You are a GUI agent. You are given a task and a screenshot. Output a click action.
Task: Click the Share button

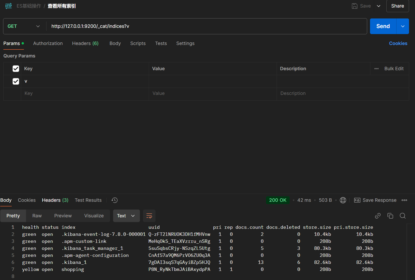click(x=397, y=6)
